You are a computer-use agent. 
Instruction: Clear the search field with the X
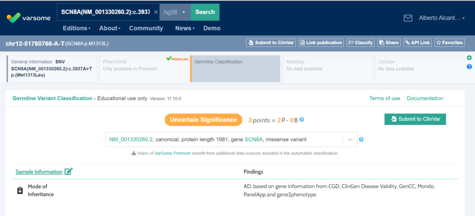[x=156, y=12]
